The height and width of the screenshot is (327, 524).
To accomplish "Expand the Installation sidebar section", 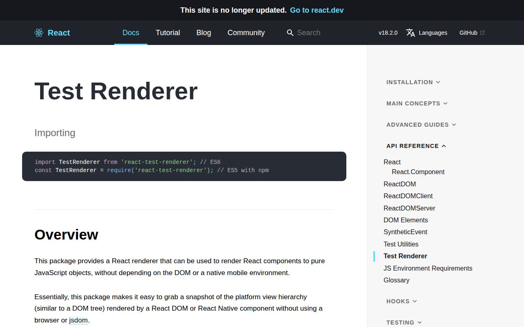I will [x=413, y=82].
